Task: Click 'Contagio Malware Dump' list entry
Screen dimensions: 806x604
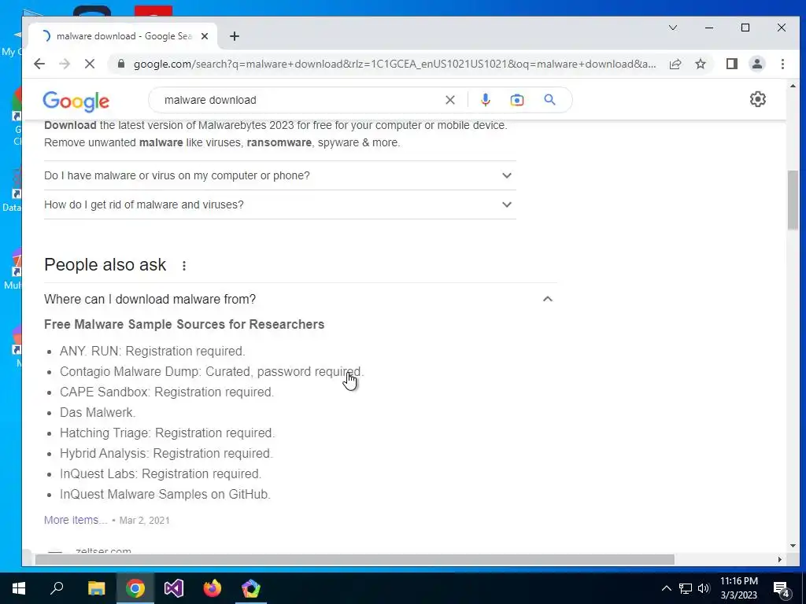Action: coord(212,371)
